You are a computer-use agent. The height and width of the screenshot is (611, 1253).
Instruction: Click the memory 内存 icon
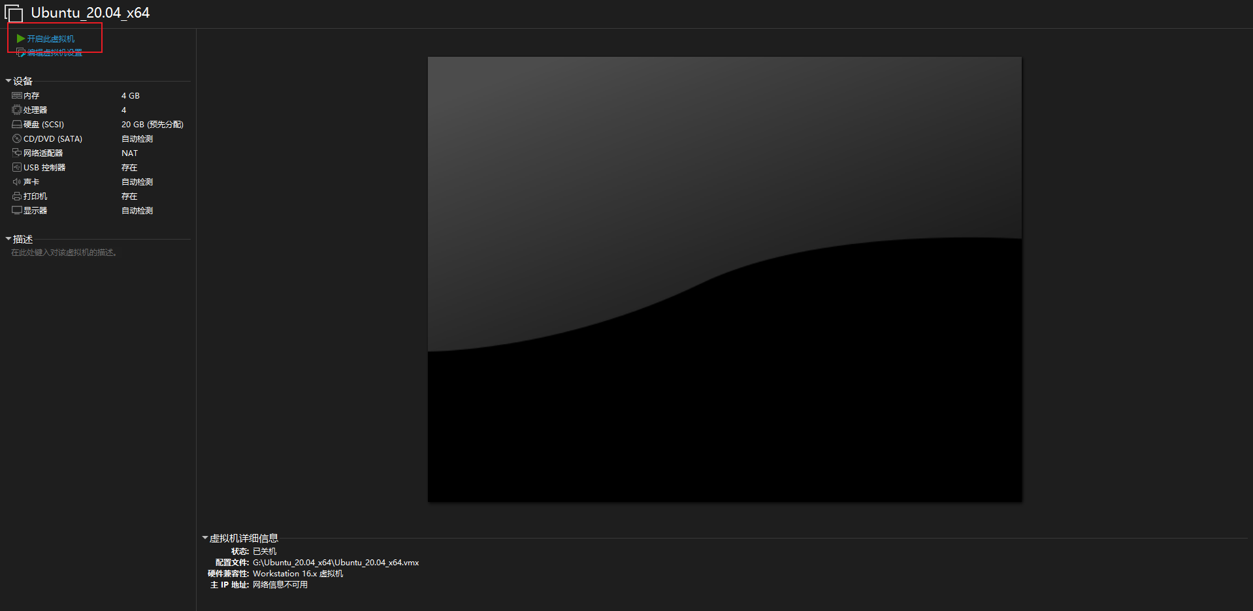pyautogui.click(x=17, y=95)
